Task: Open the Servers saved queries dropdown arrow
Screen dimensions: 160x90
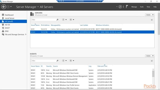Action: tap(73, 19)
